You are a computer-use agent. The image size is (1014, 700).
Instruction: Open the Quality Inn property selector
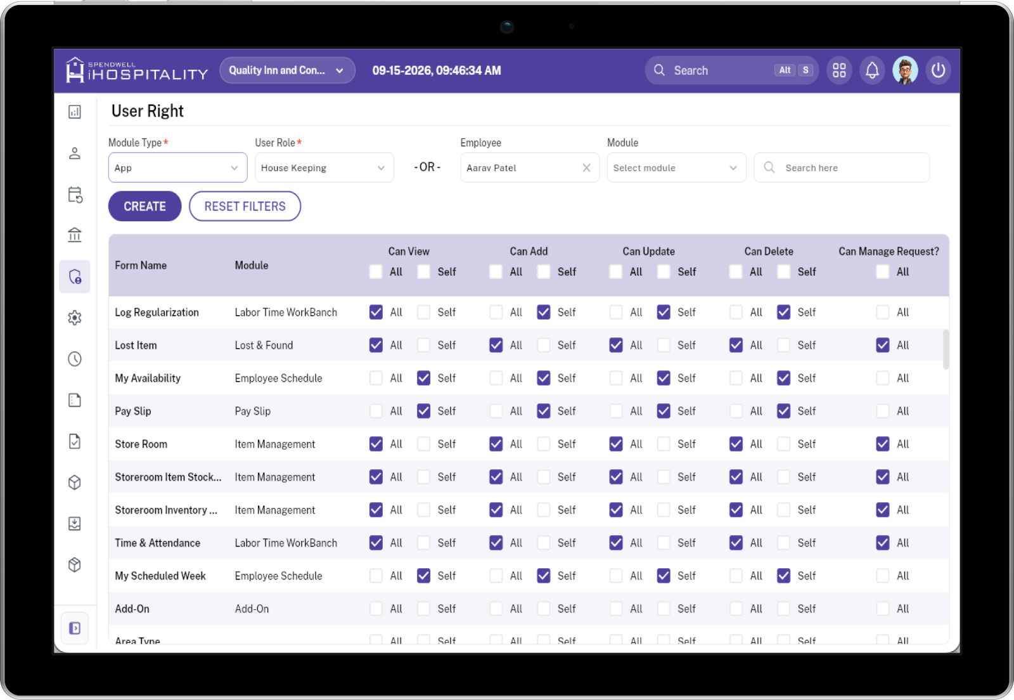287,70
